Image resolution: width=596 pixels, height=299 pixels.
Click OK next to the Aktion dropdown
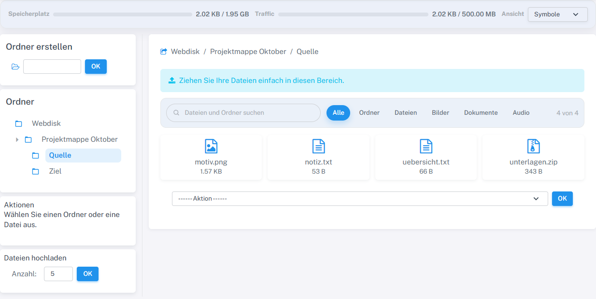pyautogui.click(x=562, y=199)
